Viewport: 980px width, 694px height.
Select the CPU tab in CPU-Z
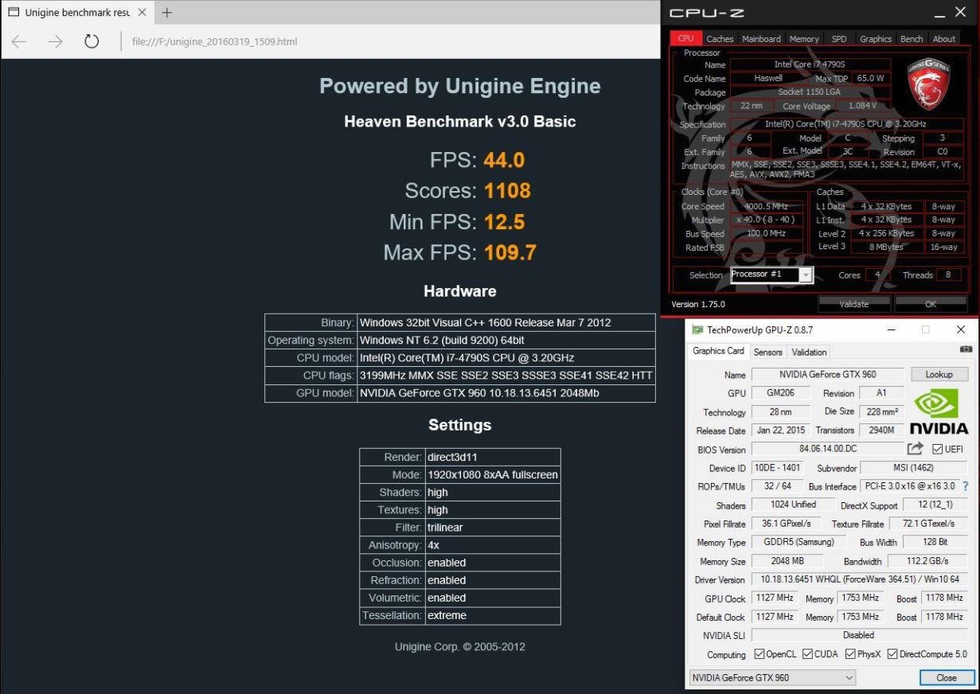click(685, 38)
